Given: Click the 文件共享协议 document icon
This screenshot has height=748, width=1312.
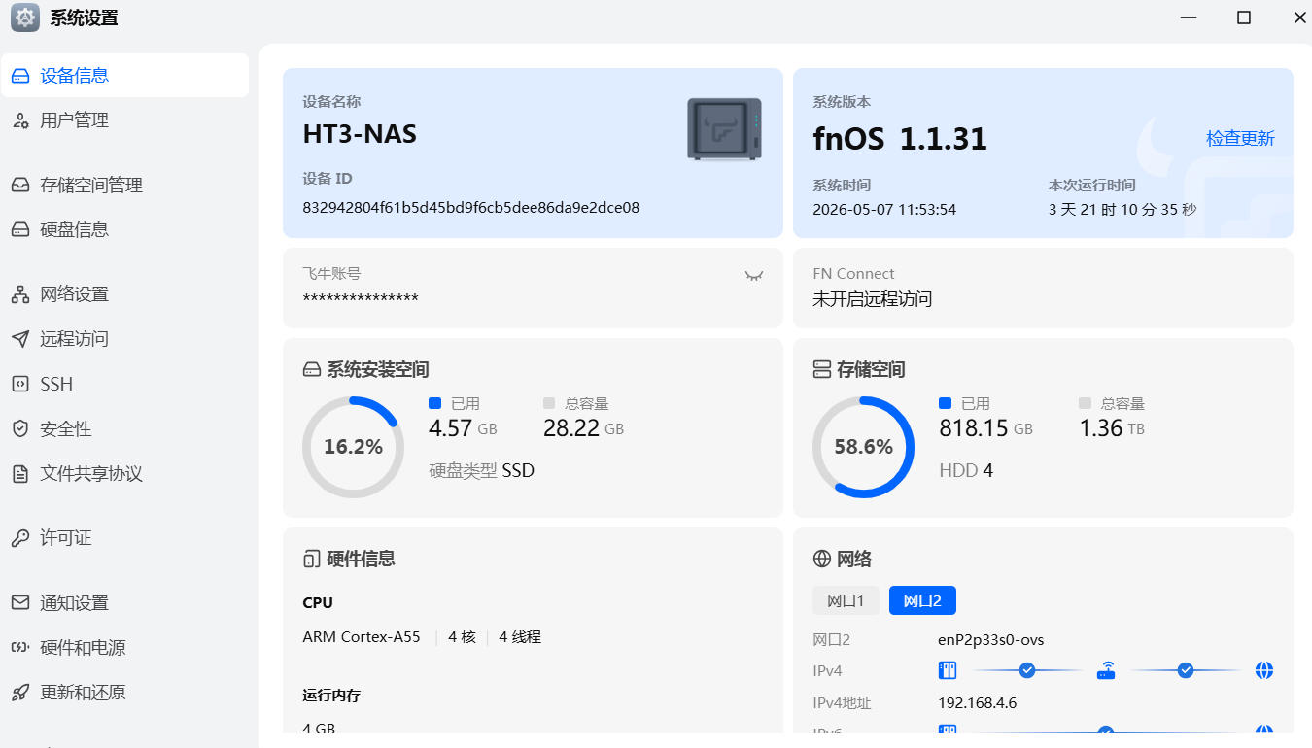Looking at the screenshot, I should point(20,474).
